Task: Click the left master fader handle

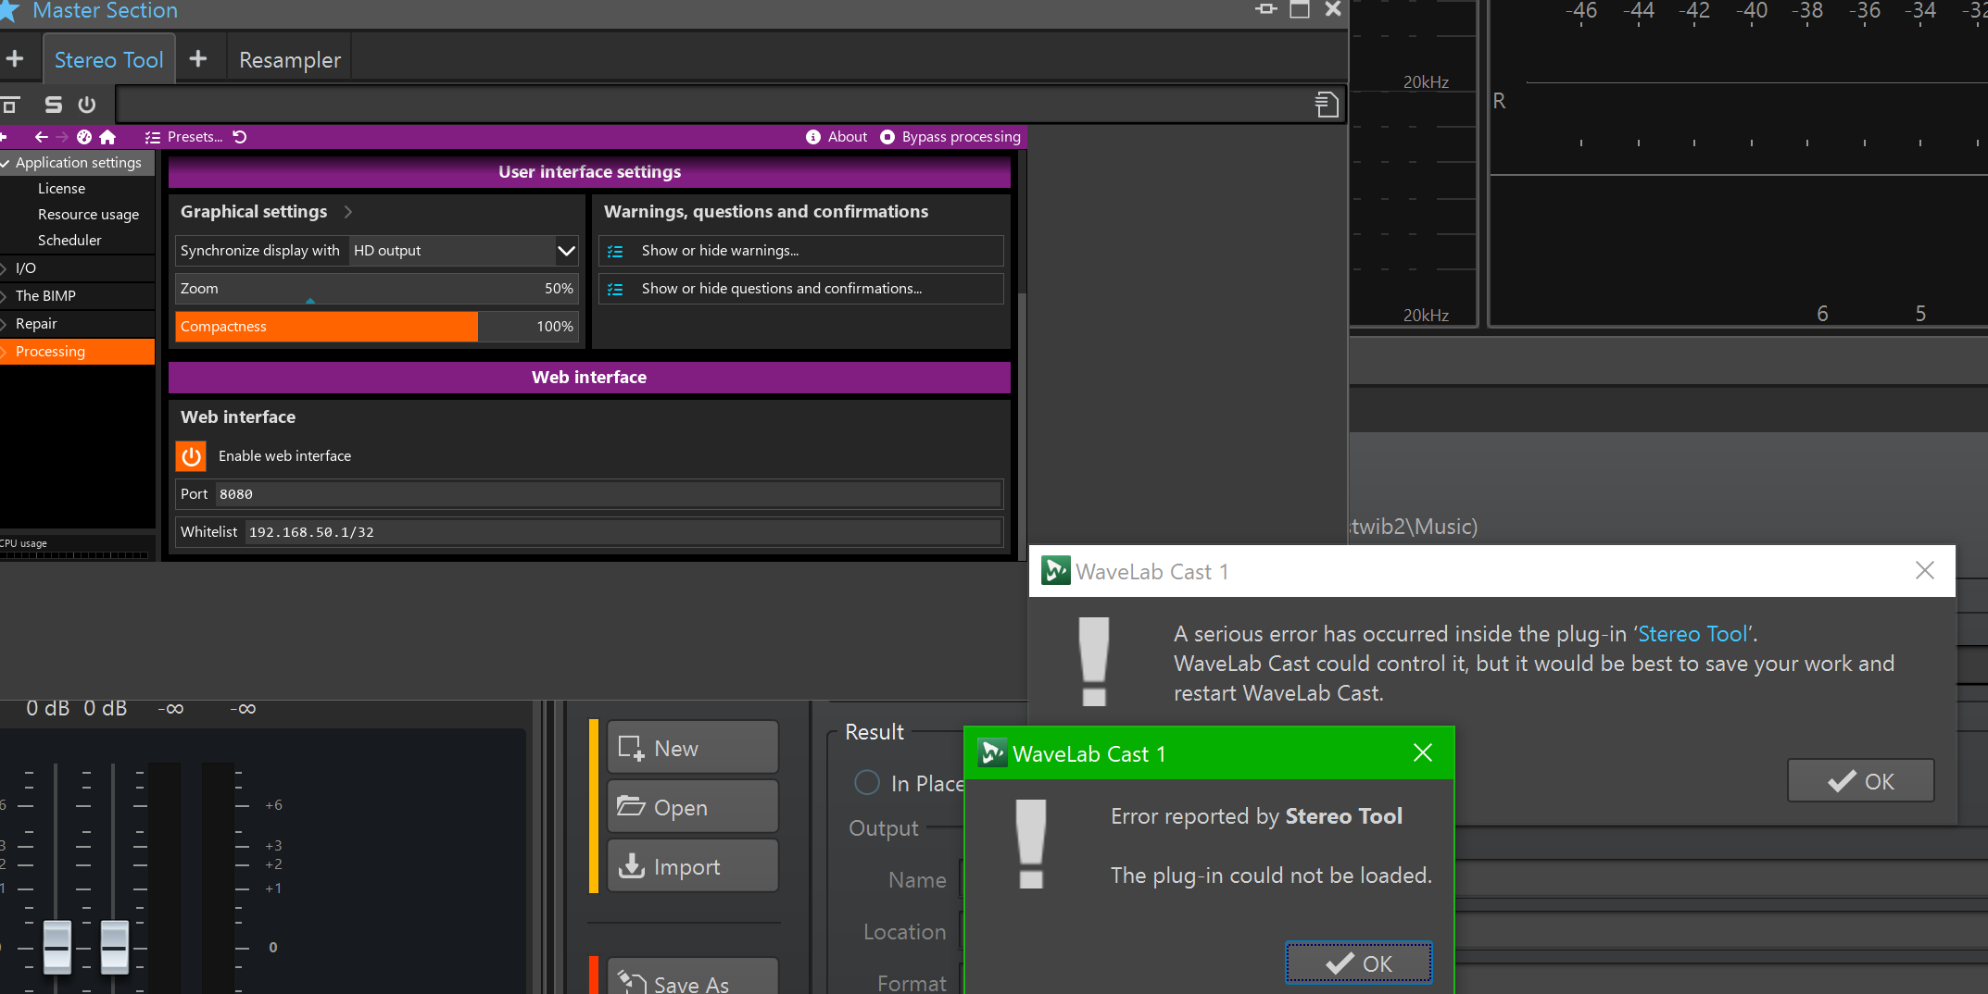Action: 57,946
